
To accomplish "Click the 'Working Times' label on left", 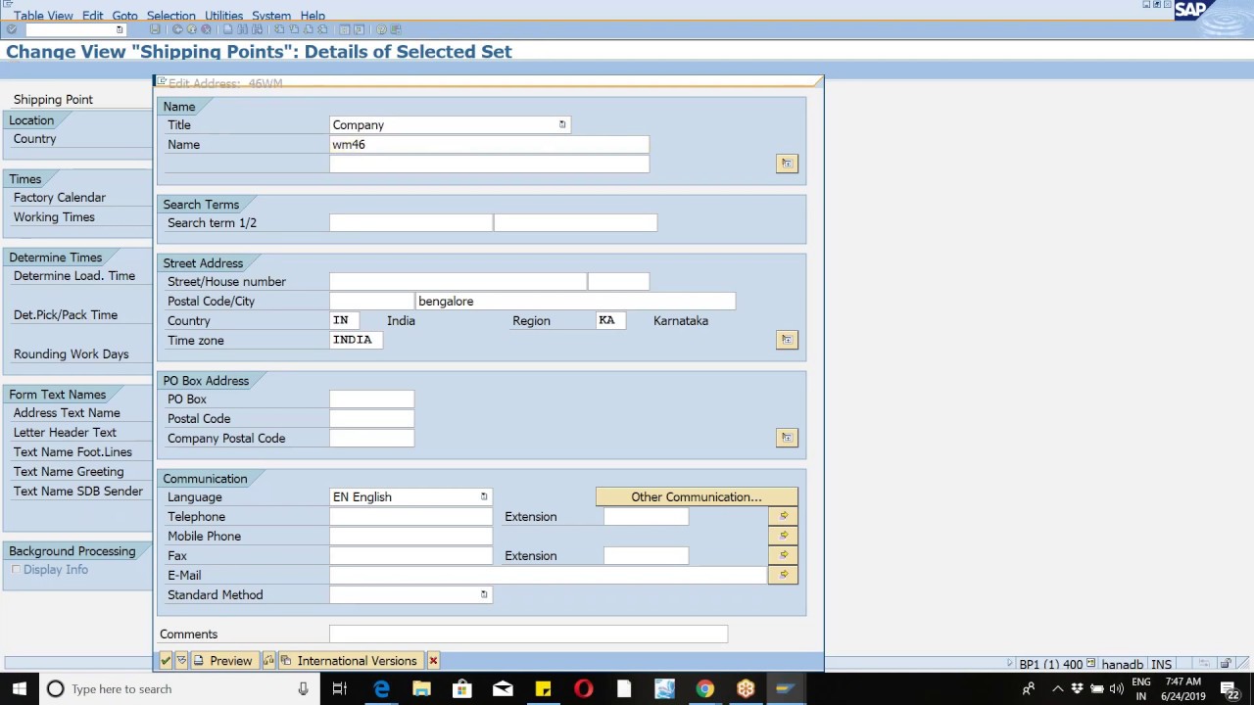I will pyautogui.click(x=54, y=216).
